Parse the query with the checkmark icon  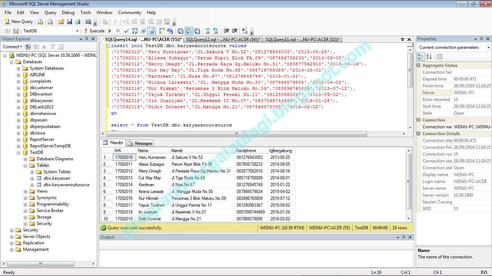coord(126,31)
